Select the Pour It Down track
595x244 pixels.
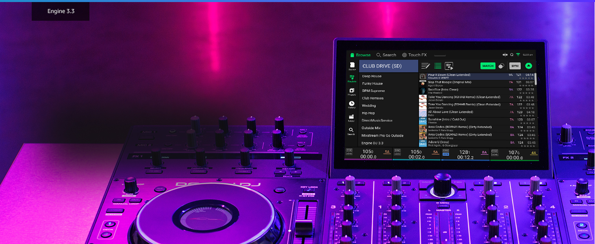point(477,76)
